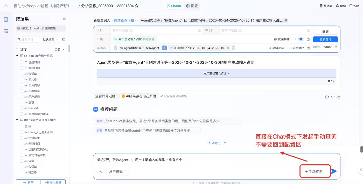Collapse the sa_copilot会话卡片 table node
This screenshot has width=363, height=184.
click(17, 56)
